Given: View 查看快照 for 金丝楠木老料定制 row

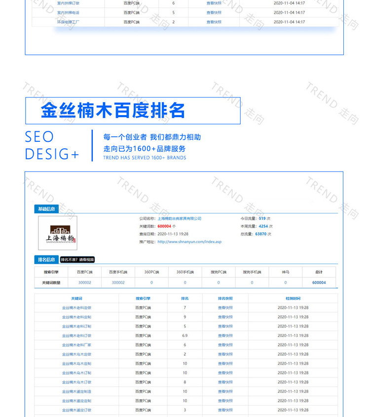Looking at the screenshot, I should tap(225, 317).
